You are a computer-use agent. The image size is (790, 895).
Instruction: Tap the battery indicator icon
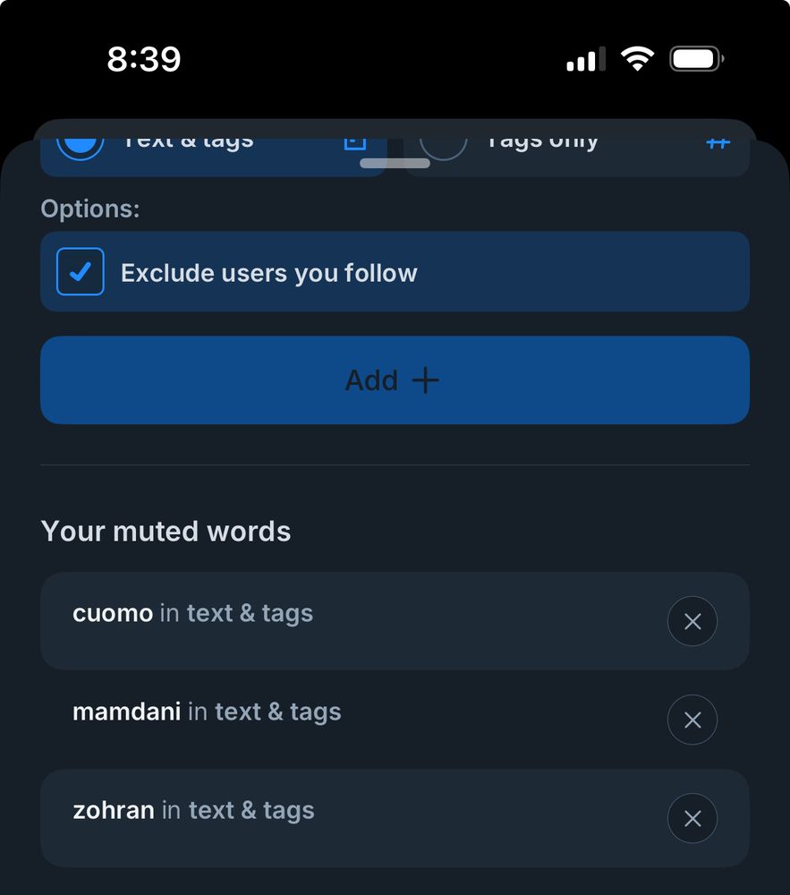[x=696, y=60]
